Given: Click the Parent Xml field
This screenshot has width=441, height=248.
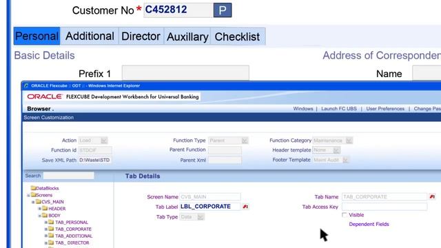Looking at the screenshot, I should tap(225, 160).
